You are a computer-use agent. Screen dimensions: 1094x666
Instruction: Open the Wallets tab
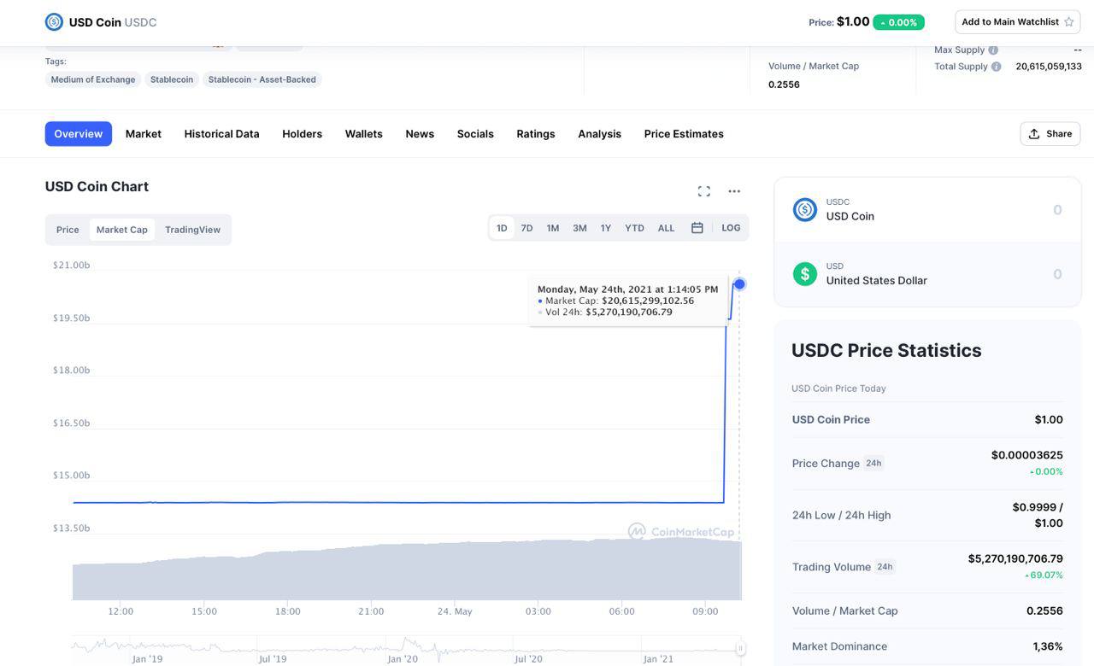coord(364,134)
